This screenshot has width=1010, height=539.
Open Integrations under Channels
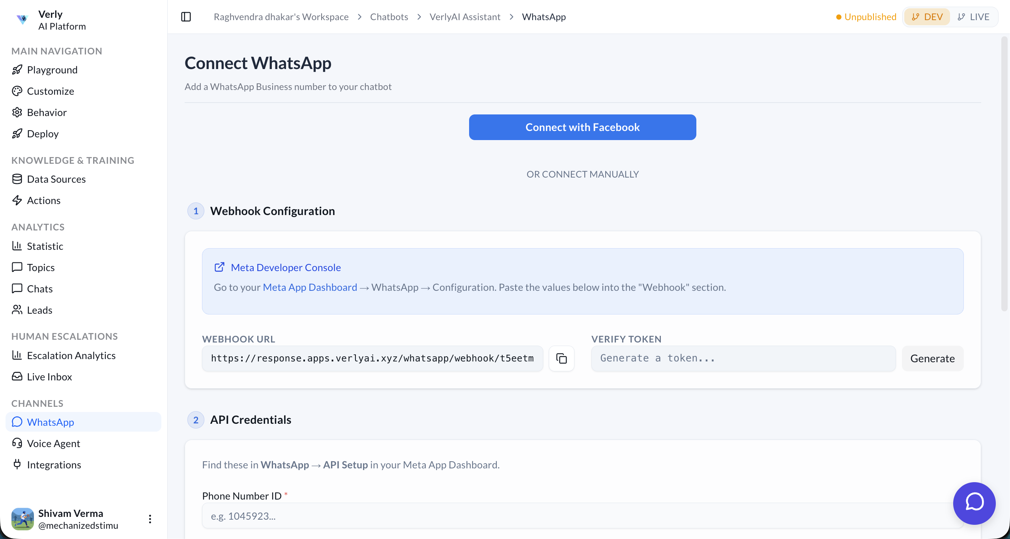tap(54, 465)
